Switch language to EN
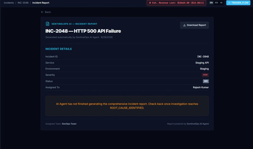 click(211, 3)
